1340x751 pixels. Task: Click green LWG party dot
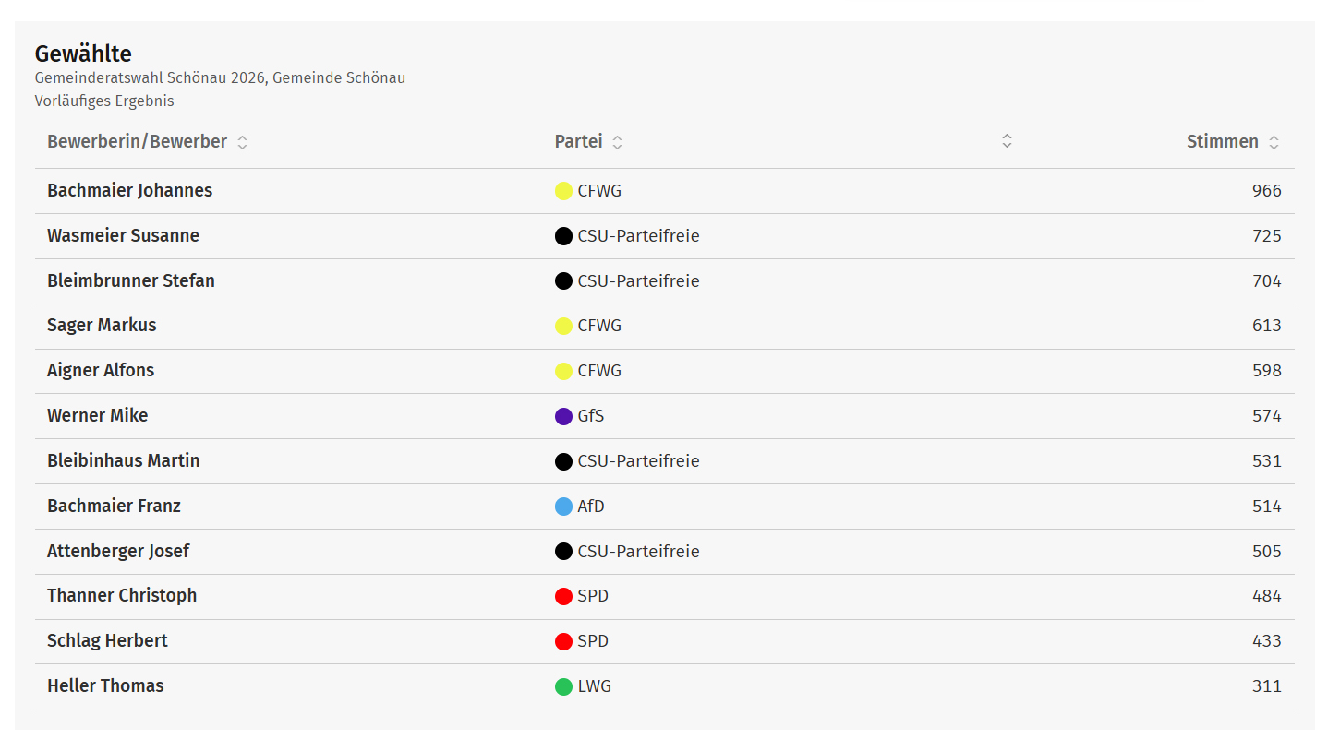563,686
